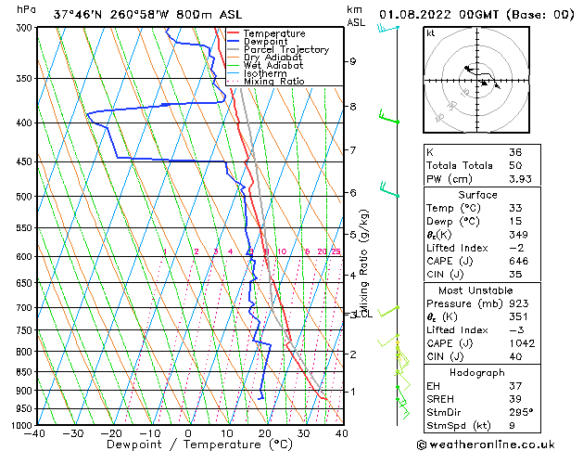The image size is (583, 451).
Task: Click the 'Mixing Ratio (g/kg)' vertical axis title
Action: pyautogui.click(x=363, y=263)
